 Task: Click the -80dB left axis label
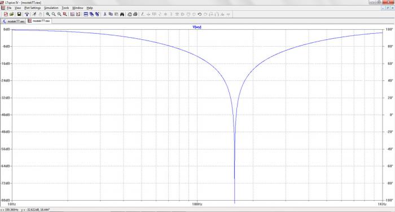point(6,200)
